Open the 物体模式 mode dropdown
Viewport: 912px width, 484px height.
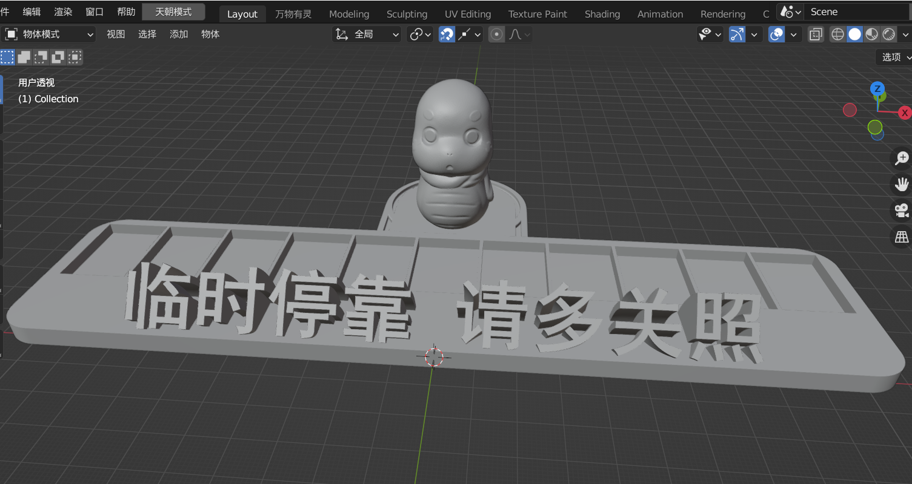point(50,34)
